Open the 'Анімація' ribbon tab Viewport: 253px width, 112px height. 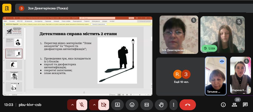pos(56,21)
